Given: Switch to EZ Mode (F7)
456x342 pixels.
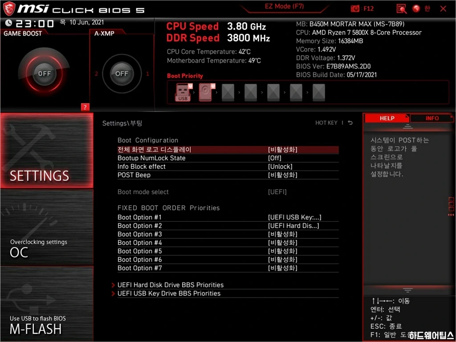Looking at the screenshot, I should 284,6.
